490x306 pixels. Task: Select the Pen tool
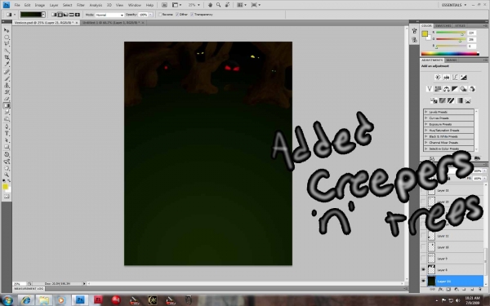(7, 126)
